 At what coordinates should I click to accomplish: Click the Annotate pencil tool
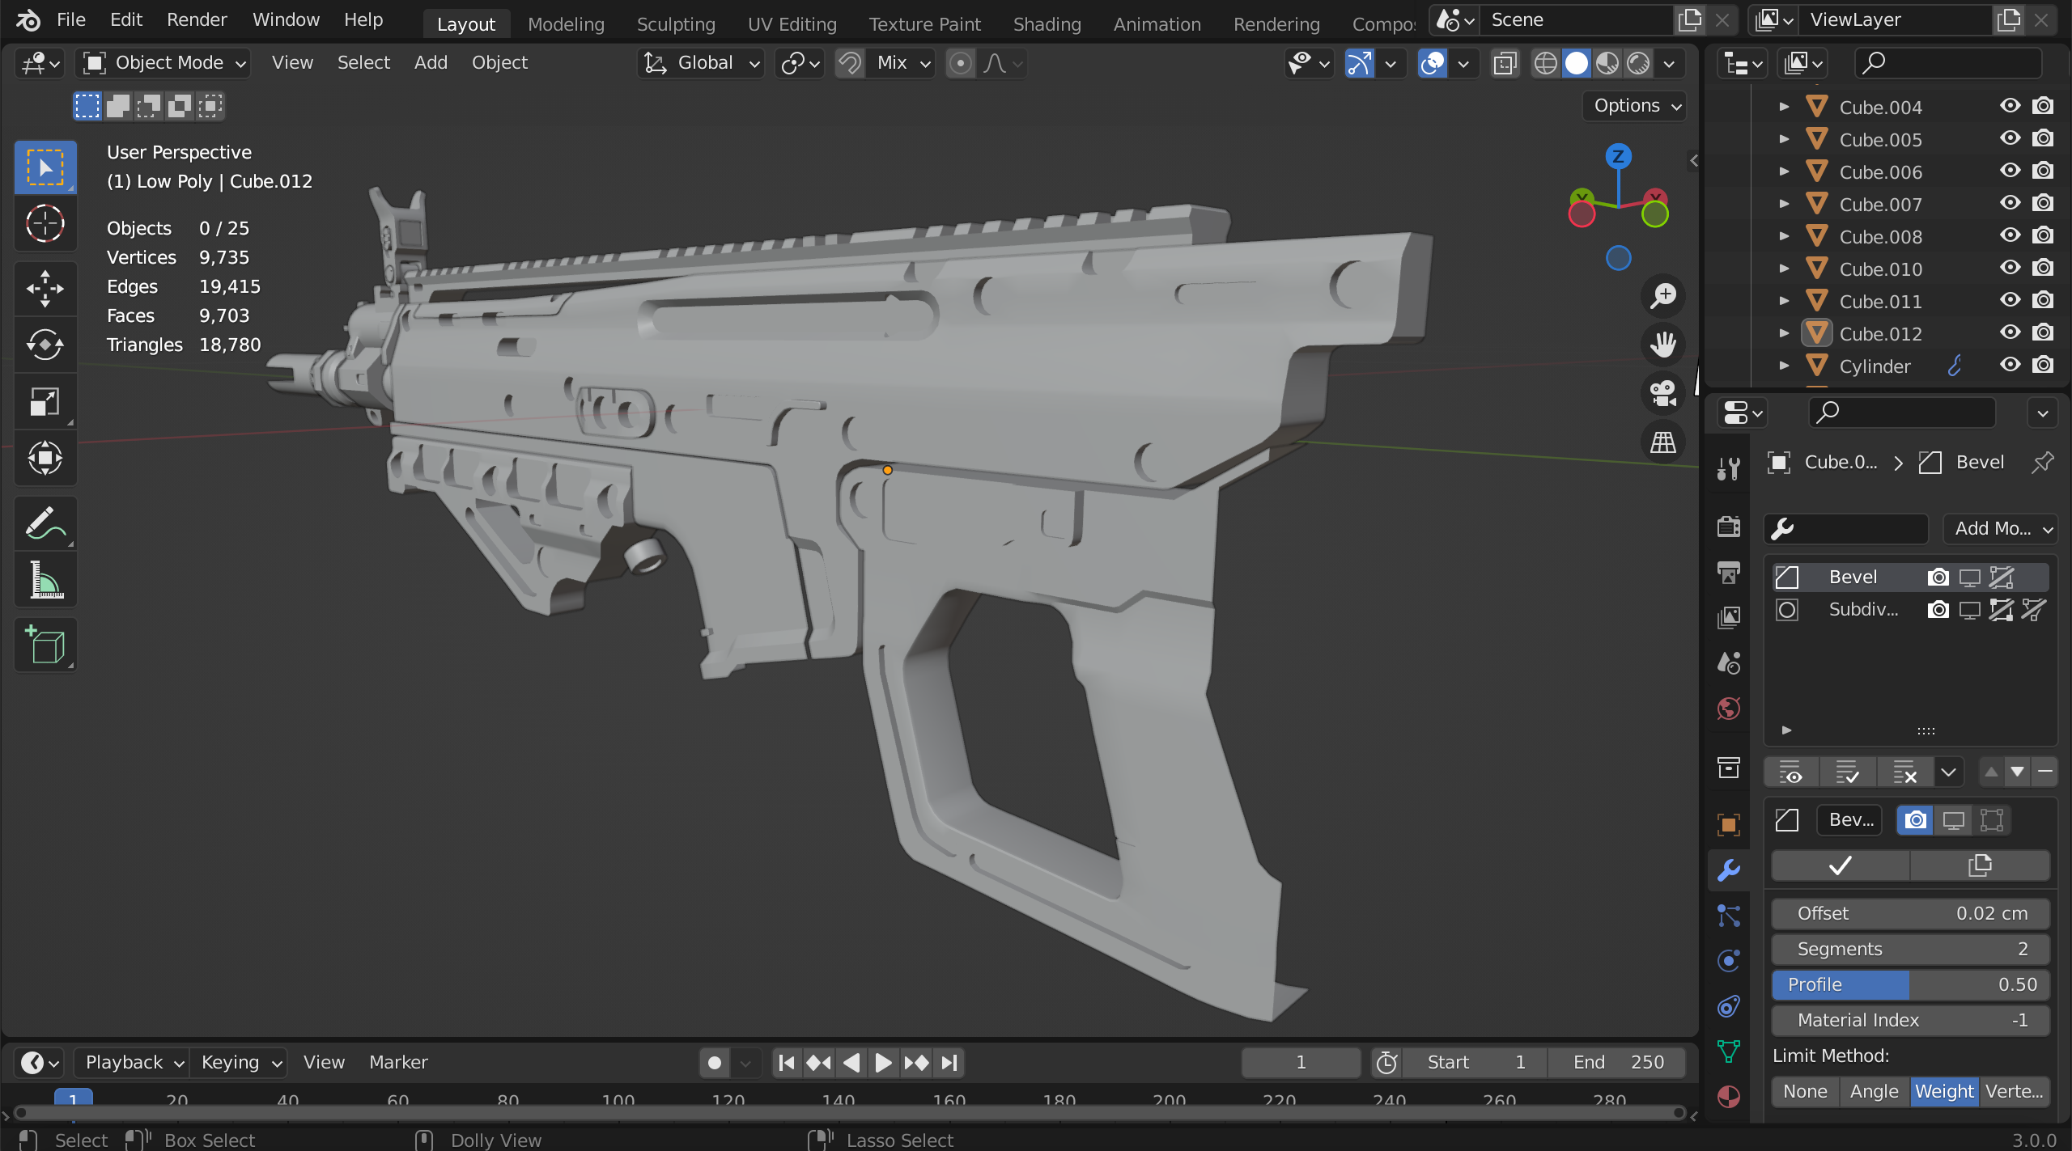click(45, 524)
